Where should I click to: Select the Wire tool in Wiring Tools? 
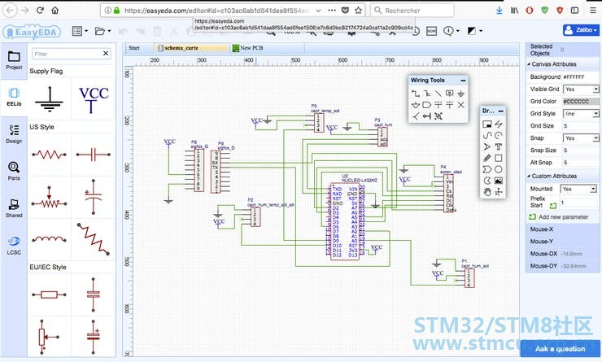tap(416, 94)
